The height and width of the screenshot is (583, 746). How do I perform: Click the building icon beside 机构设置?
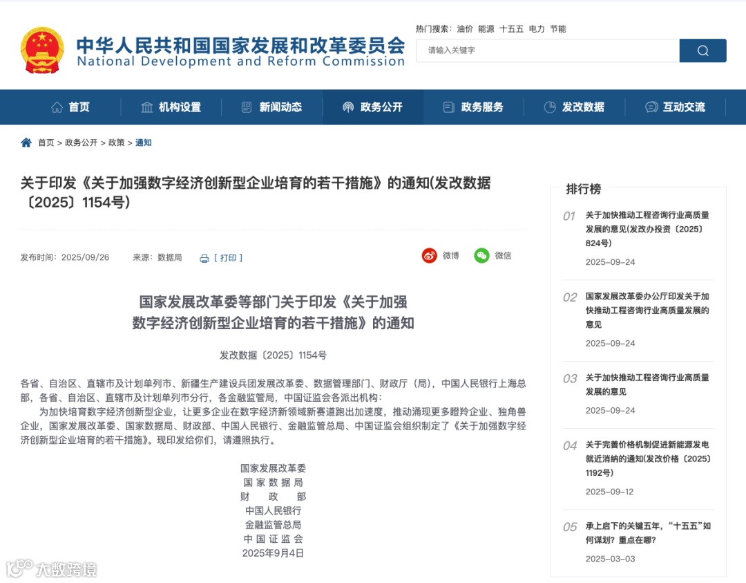point(147,107)
